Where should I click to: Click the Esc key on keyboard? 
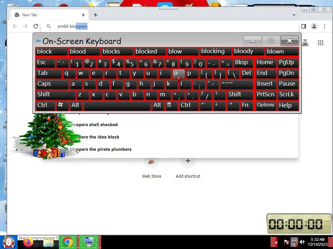click(46, 63)
